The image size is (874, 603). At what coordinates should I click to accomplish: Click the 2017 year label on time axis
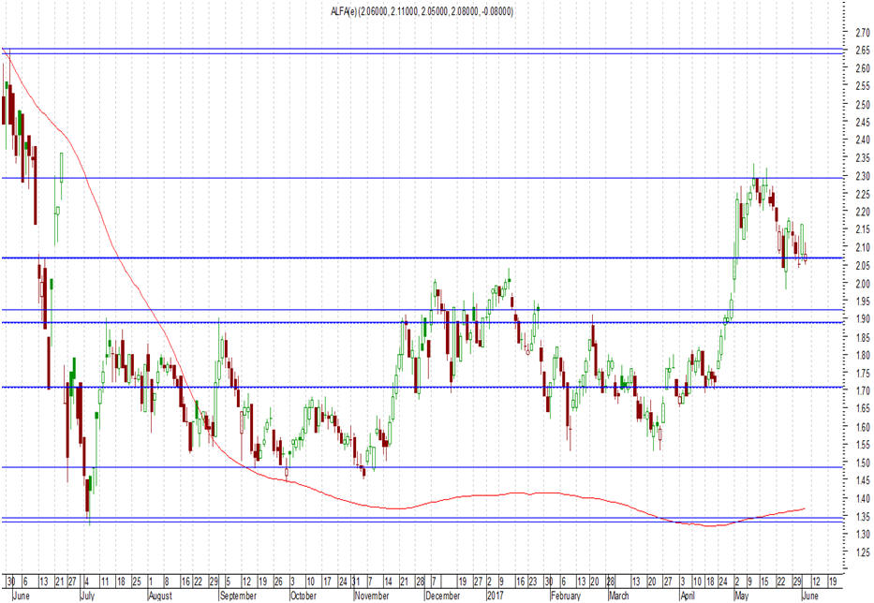tap(495, 596)
